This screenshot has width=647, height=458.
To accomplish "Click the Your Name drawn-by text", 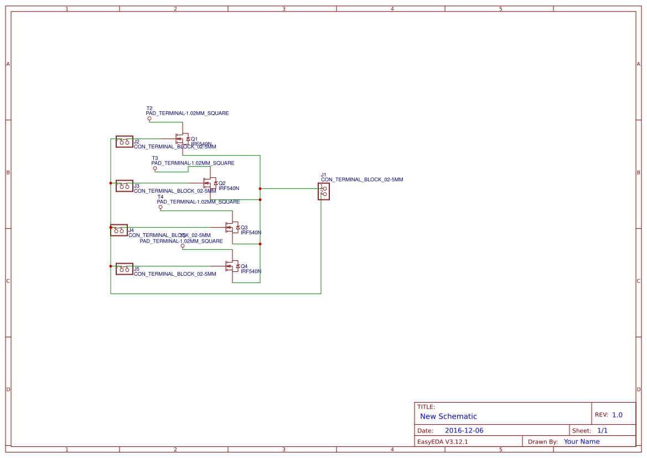I will [581, 441].
